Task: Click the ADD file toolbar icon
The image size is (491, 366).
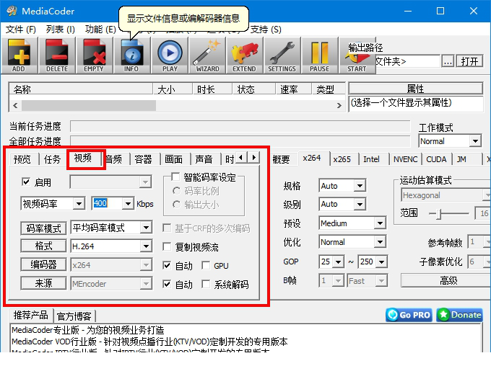Action: pos(19,55)
